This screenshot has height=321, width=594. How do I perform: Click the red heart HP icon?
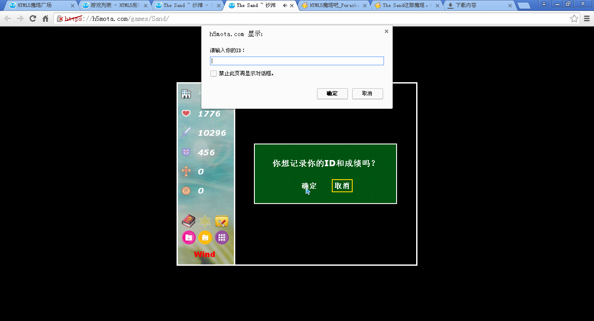pos(186,114)
